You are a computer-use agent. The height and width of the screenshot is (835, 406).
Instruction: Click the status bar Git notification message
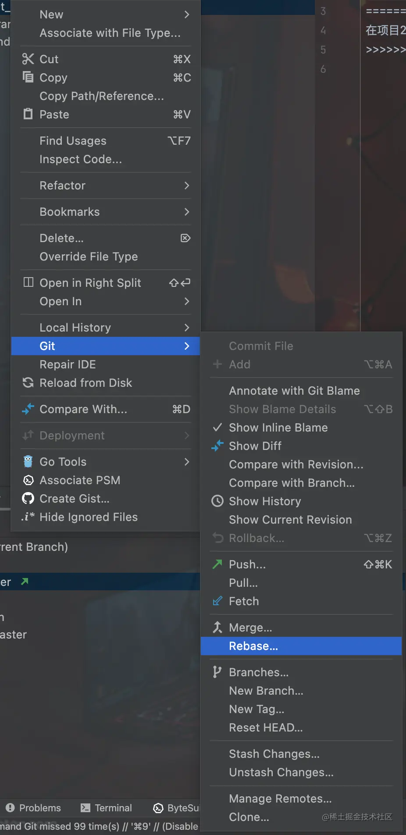(99, 826)
